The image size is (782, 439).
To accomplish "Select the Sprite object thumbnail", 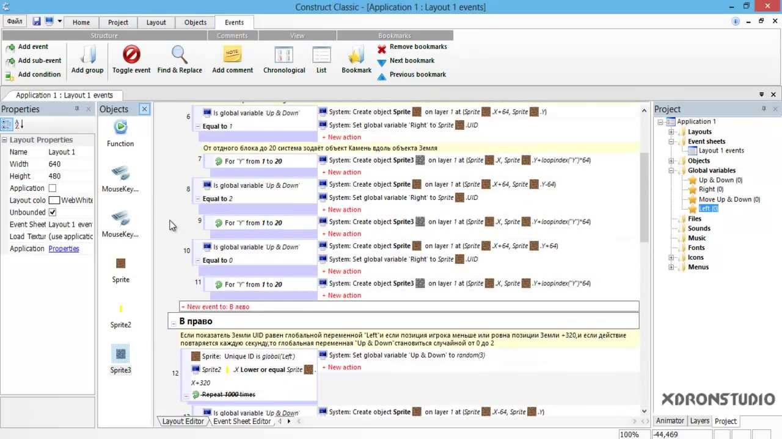I will tap(120, 263).
